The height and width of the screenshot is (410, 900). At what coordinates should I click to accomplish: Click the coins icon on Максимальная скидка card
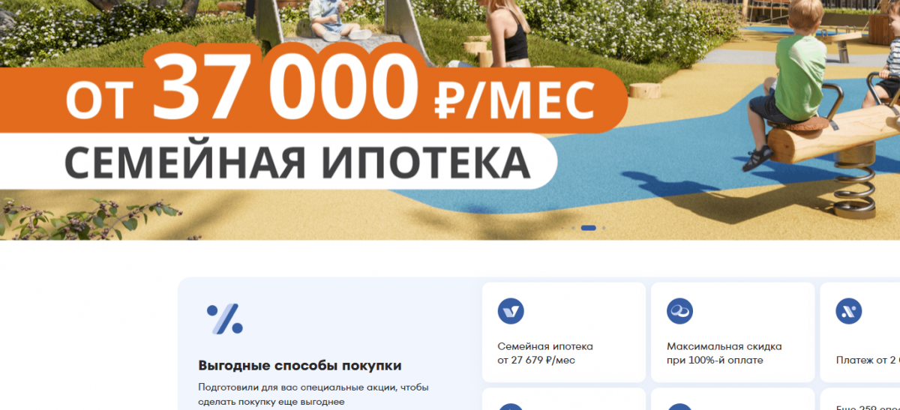pyautogui.click(x=679, y=310)
